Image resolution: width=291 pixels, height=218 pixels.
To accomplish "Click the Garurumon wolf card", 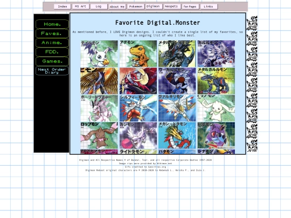I will coord(216,54).
